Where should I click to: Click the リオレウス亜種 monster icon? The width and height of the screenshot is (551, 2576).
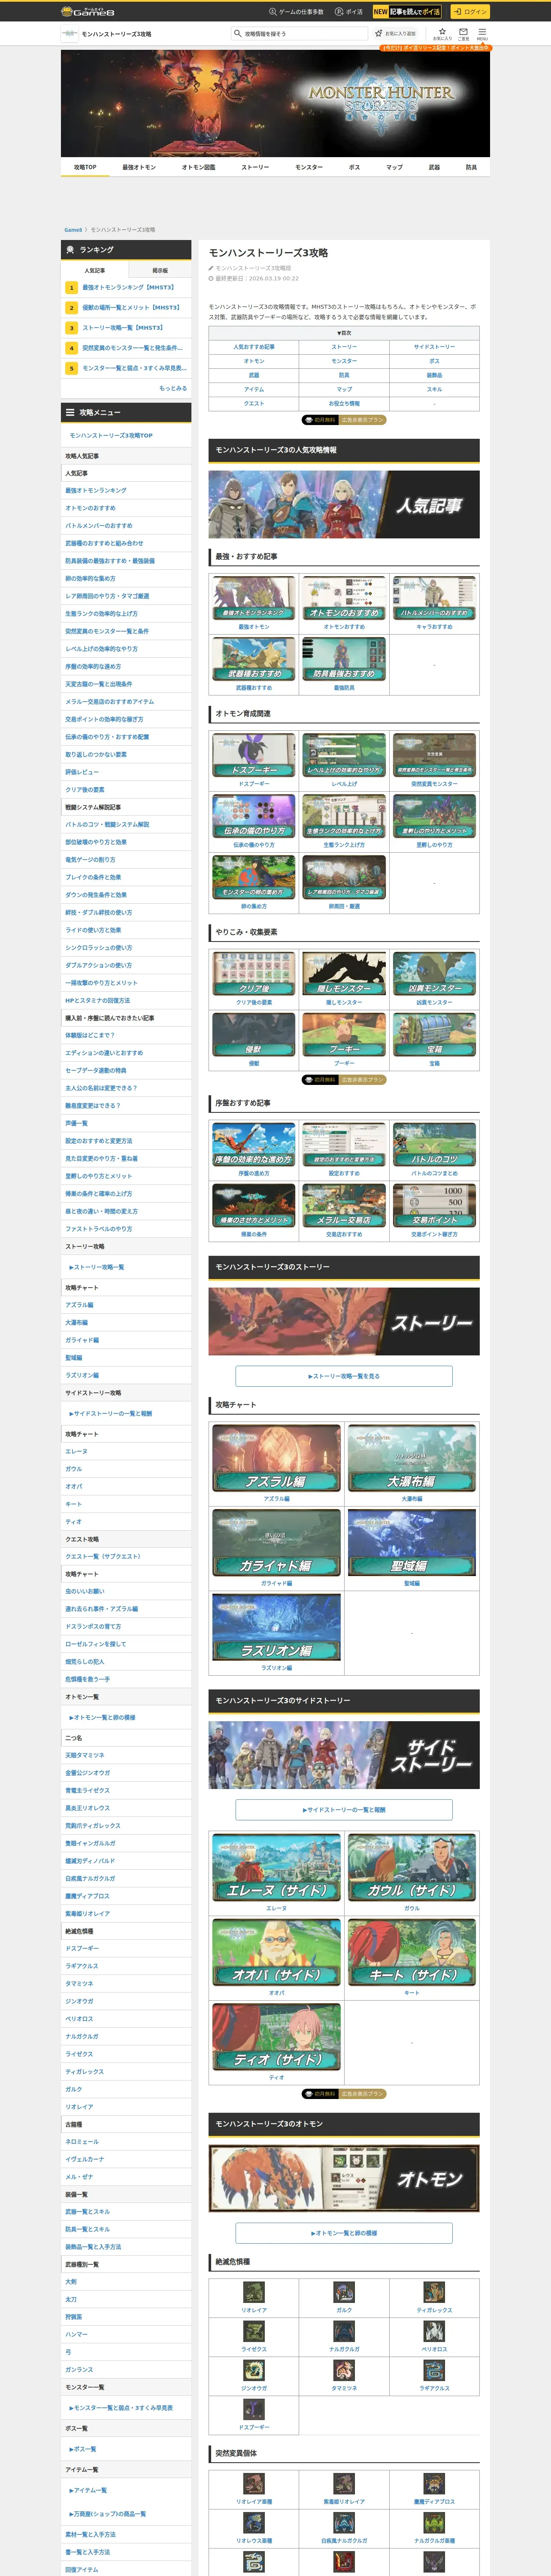[254, 2523]
